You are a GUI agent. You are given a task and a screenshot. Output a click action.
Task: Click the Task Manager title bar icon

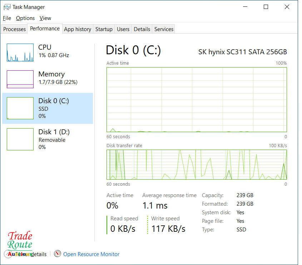tap(7, 7)
